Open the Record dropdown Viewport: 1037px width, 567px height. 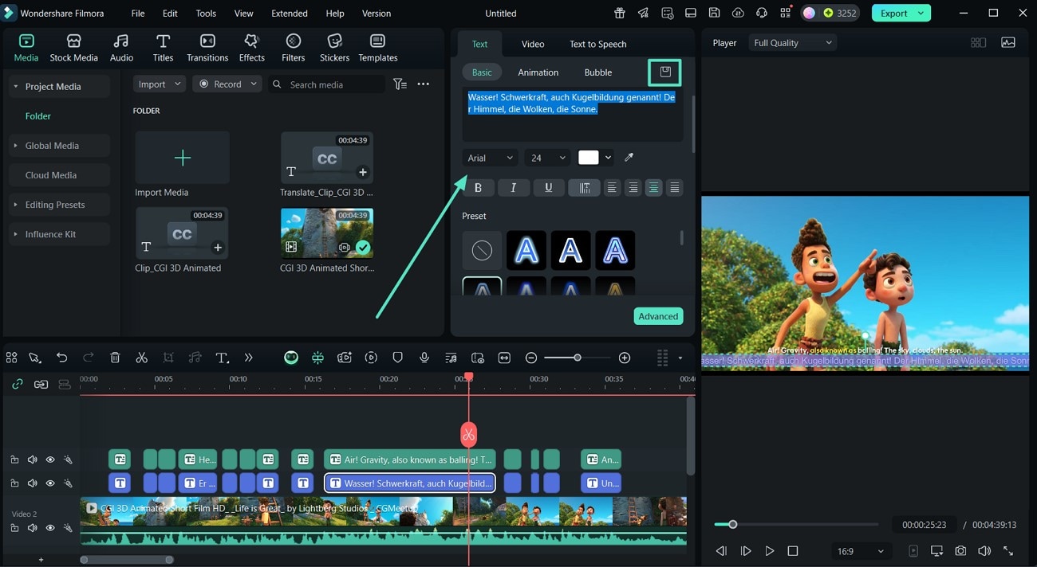(228, 84)
